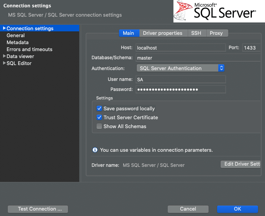The image size is (265, 216).
Task: Click the Port field showing 1433
Action: [x=251, y=48]
